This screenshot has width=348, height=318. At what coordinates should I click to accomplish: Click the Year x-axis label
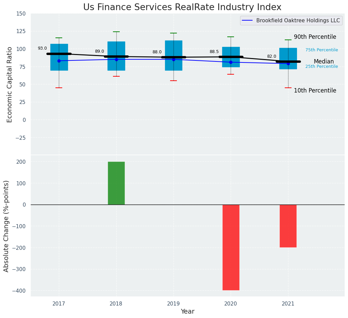pyautogui.click(x=187, y=312)
